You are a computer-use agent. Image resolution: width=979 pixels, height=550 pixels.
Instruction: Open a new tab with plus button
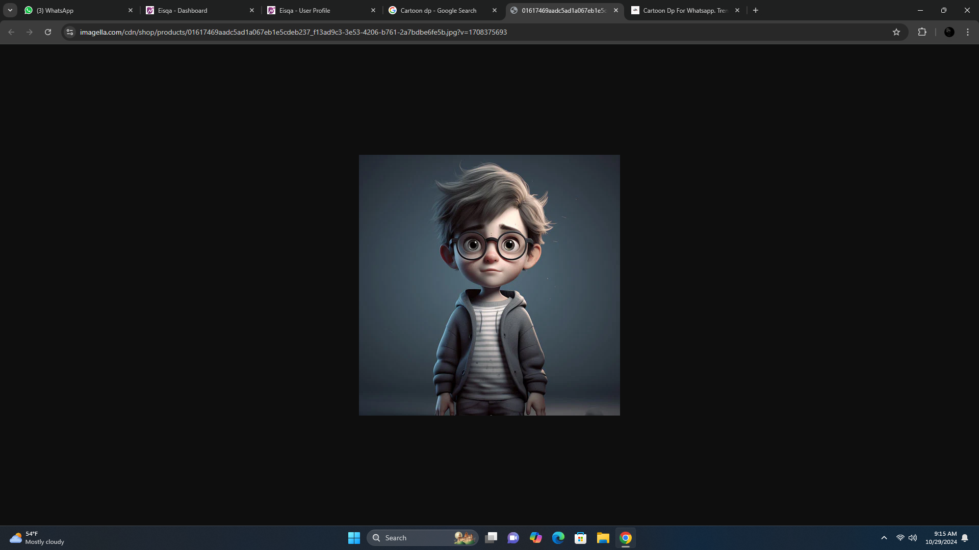(756, 10)
